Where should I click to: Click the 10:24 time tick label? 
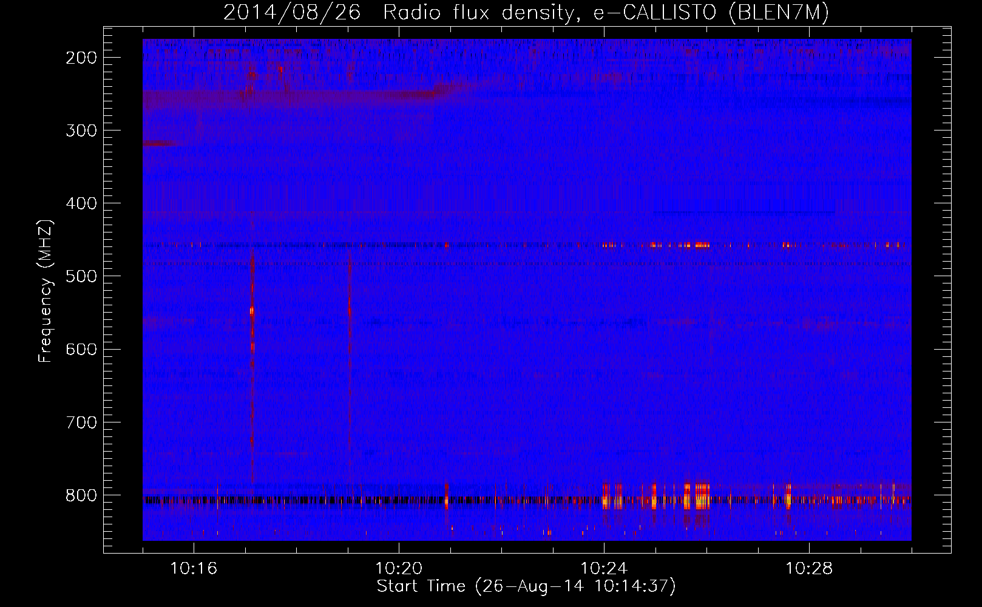[604, 569]
